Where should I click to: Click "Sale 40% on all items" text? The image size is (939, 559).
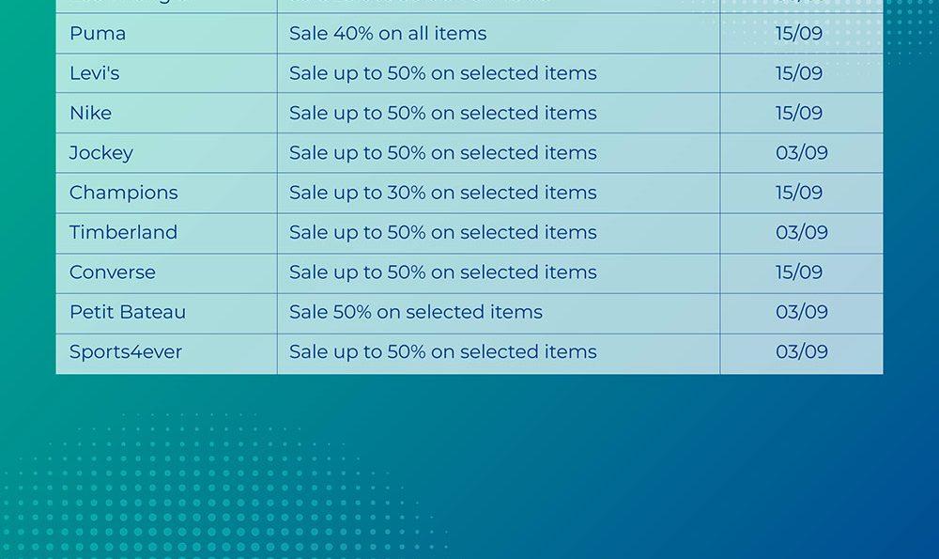click(x=388, y=34)
